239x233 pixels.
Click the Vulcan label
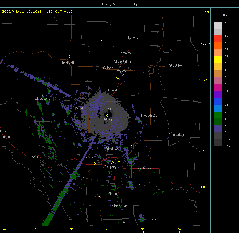point(151,219)
